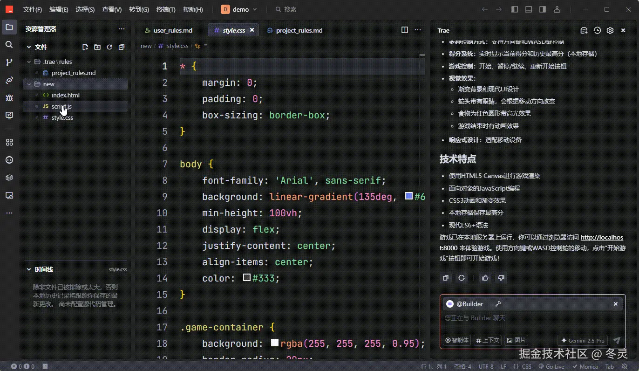Screen dimensions: 639x371
Task: Open index.html in the file tree
Action: pyautogui.click(x=65, y=95)
